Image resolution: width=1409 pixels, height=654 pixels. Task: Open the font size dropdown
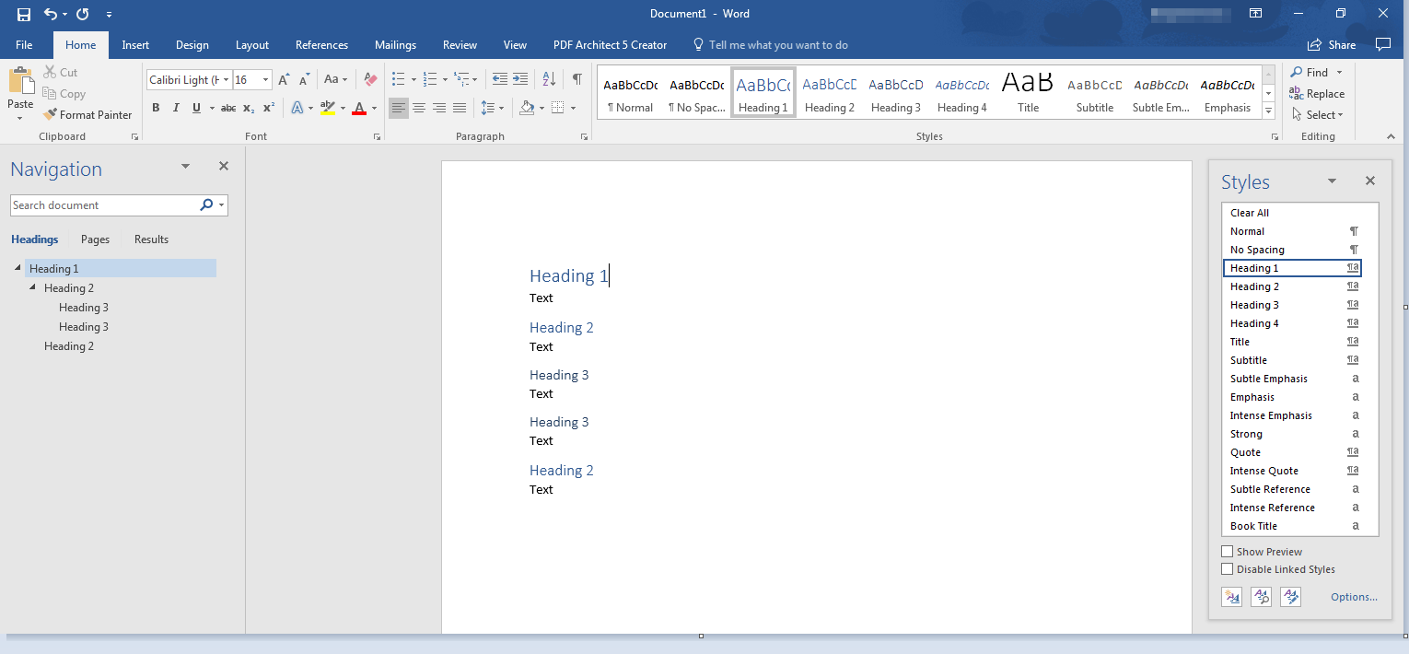[x=266, y=80]
